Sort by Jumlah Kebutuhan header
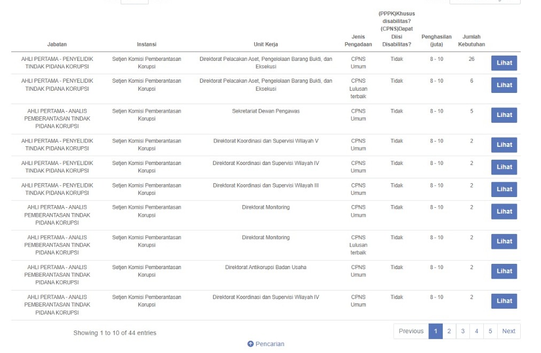541x353 pixels. click(471, 41)
